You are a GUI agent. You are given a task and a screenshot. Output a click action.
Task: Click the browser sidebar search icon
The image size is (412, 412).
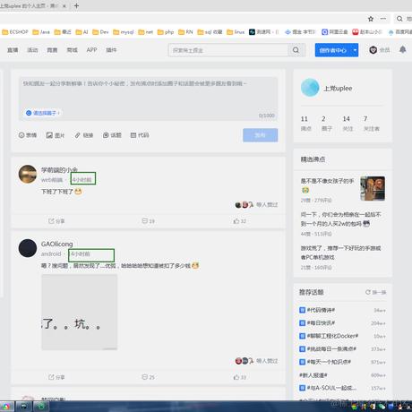click(x=399, y=19)
